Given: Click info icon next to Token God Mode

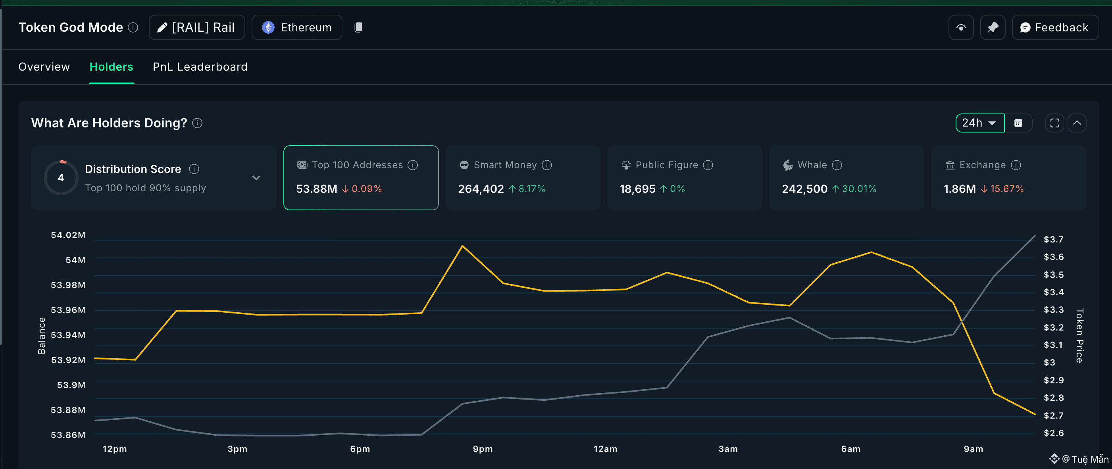Looking at the screenshot, I should pyautogui.click(x=133, y=27).
